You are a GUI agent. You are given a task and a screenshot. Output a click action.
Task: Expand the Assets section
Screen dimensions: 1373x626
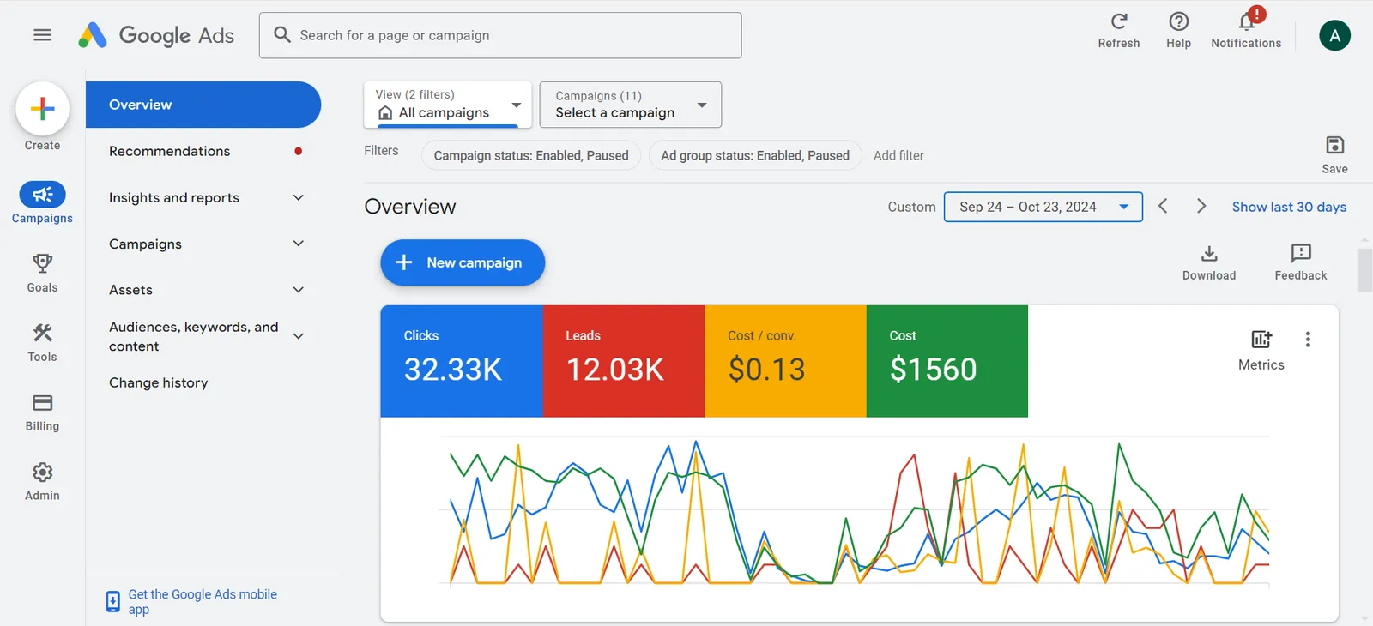point(203,290)
